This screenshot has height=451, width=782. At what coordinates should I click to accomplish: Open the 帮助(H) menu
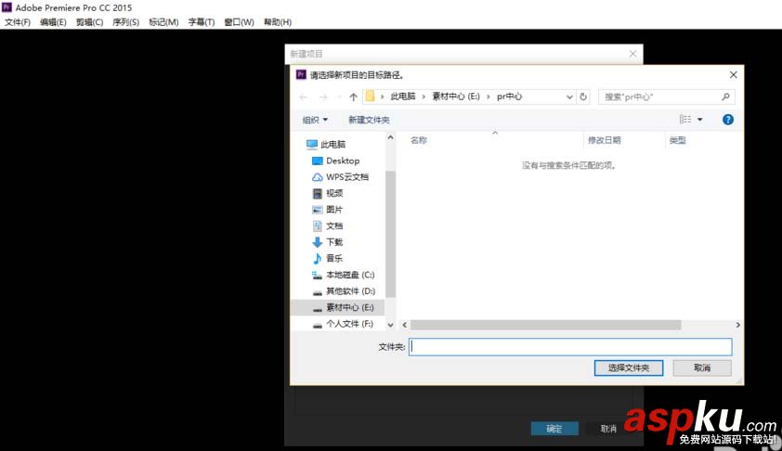[278, 22]
